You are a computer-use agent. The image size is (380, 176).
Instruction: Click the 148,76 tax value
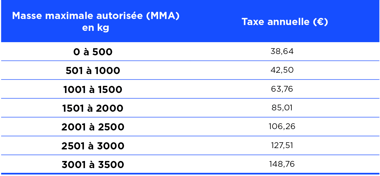coord(282,164)
